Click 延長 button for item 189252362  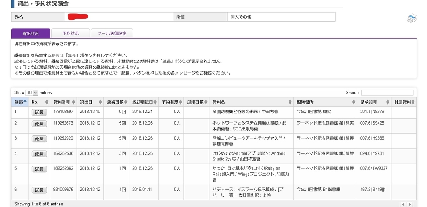pos(39,169)
